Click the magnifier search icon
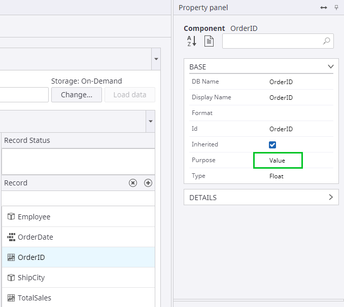The width and height of the screenshot is (344, 307). (x=327, y=42)
